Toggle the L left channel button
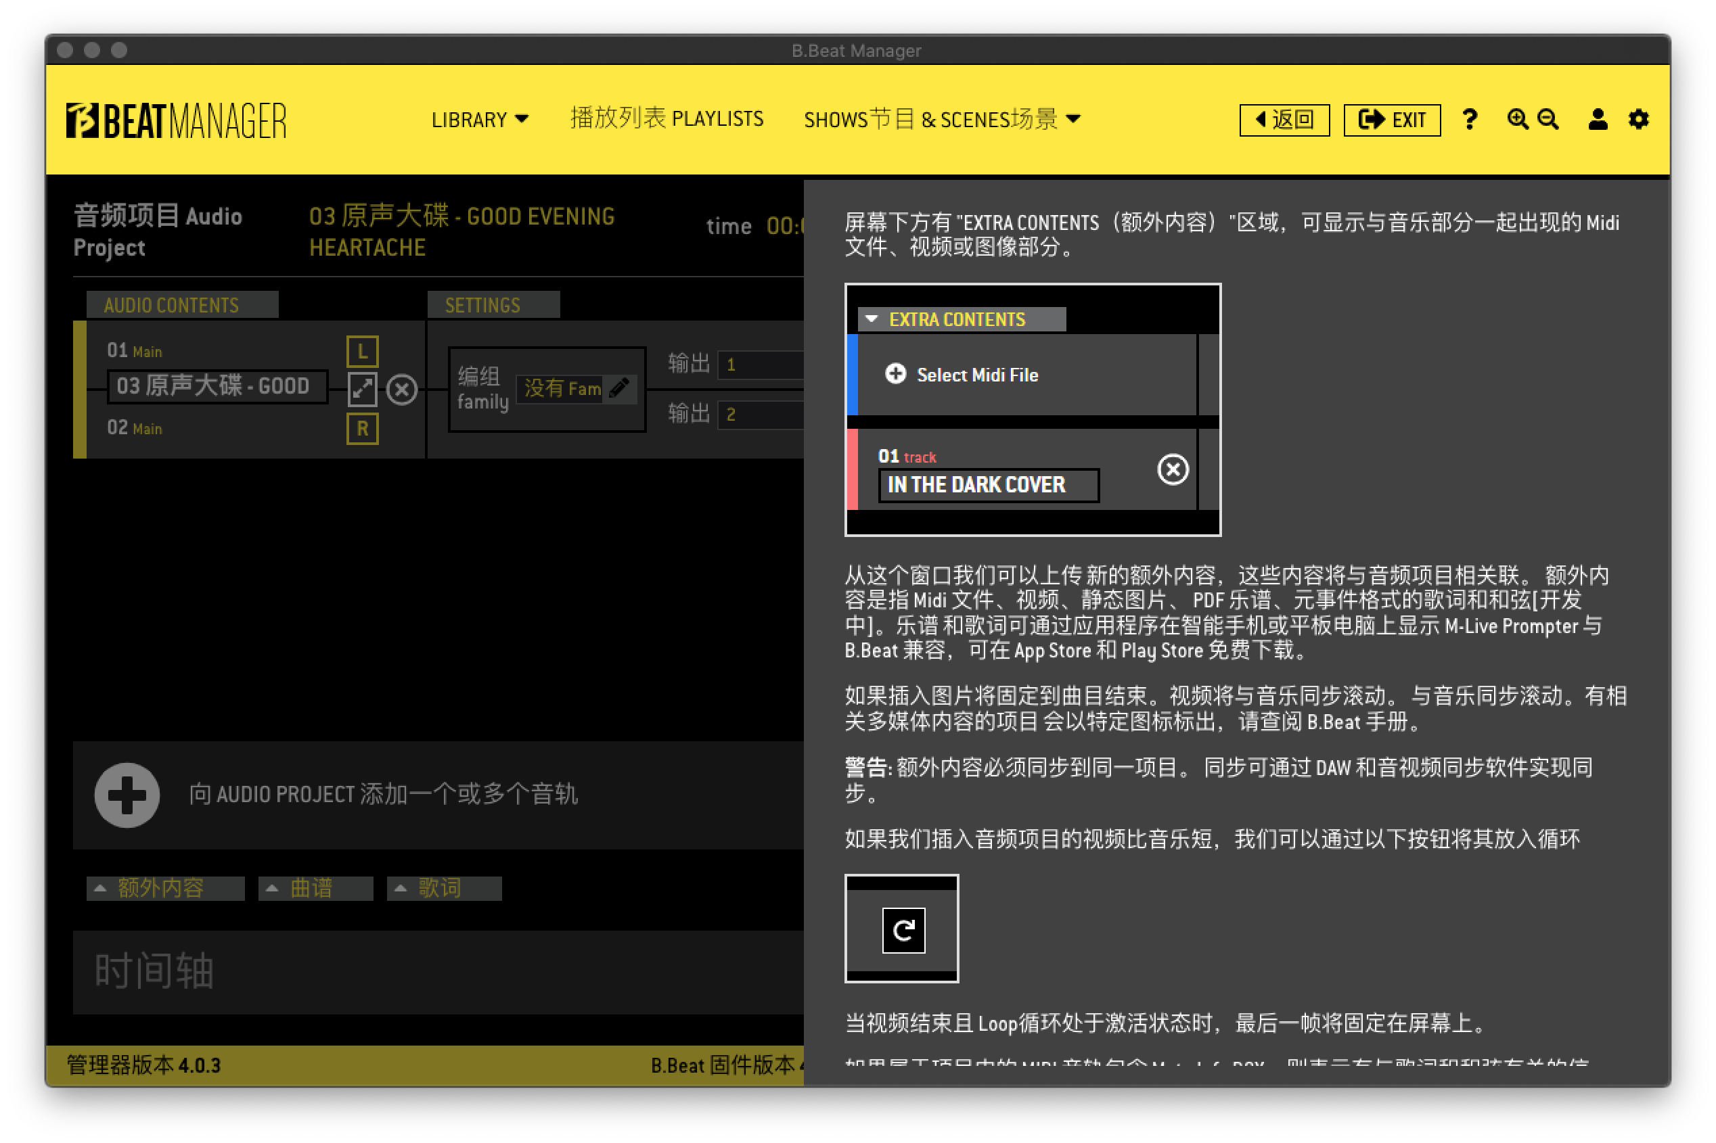Image resolution: width=1716 pixels, height=1143 pixels. coord(362,352)
